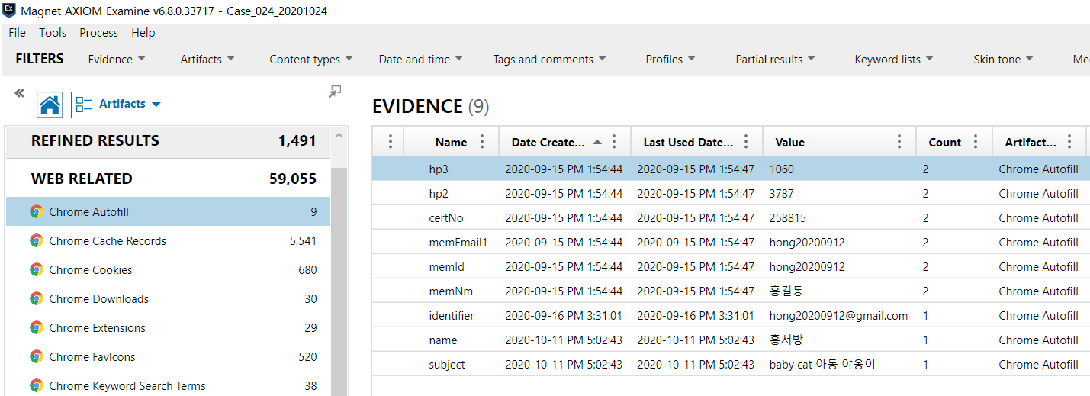Image resolution: width=1090 pixels, height=396 pixels.
Task: Click Chrome icon beside Chrome Cookies
Action: 36,269
